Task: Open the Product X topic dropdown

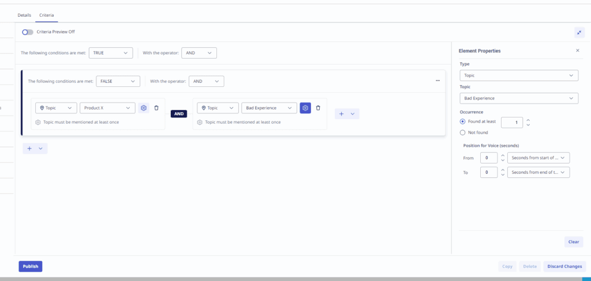Action: tap(108, 108)
